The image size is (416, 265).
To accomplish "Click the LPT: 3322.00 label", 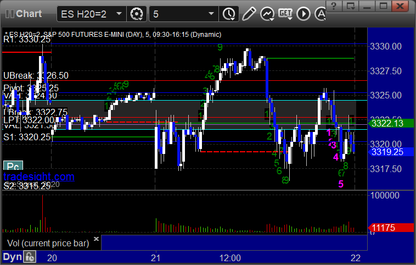I will 29,120.
